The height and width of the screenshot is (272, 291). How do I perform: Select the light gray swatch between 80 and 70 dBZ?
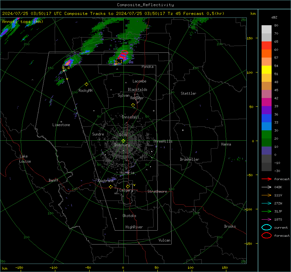pos(266,29)
